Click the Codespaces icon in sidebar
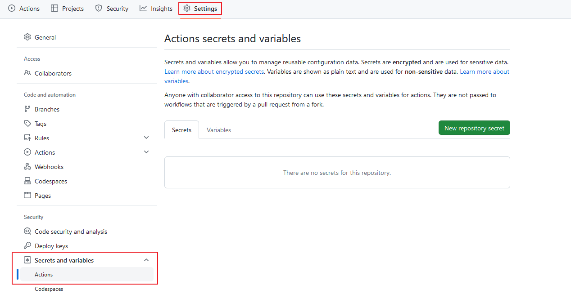Image resolution: width=571 pixels, height=294 pixels. (x=27, y=181)
